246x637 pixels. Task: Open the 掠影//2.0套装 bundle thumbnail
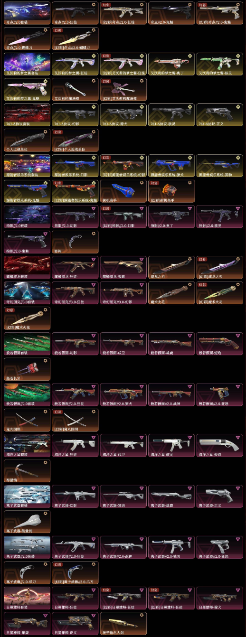(x=27, y=217)
